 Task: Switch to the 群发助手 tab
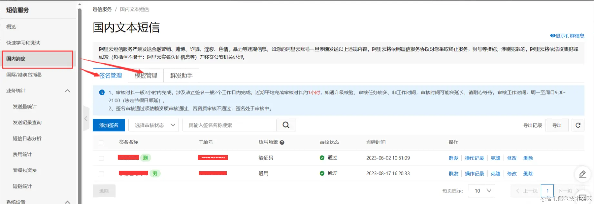tap(181, 75)
